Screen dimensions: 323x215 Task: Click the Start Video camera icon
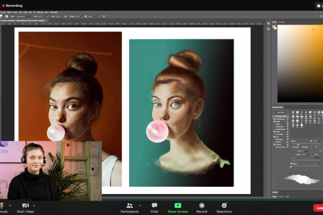[x=25, y=205]
